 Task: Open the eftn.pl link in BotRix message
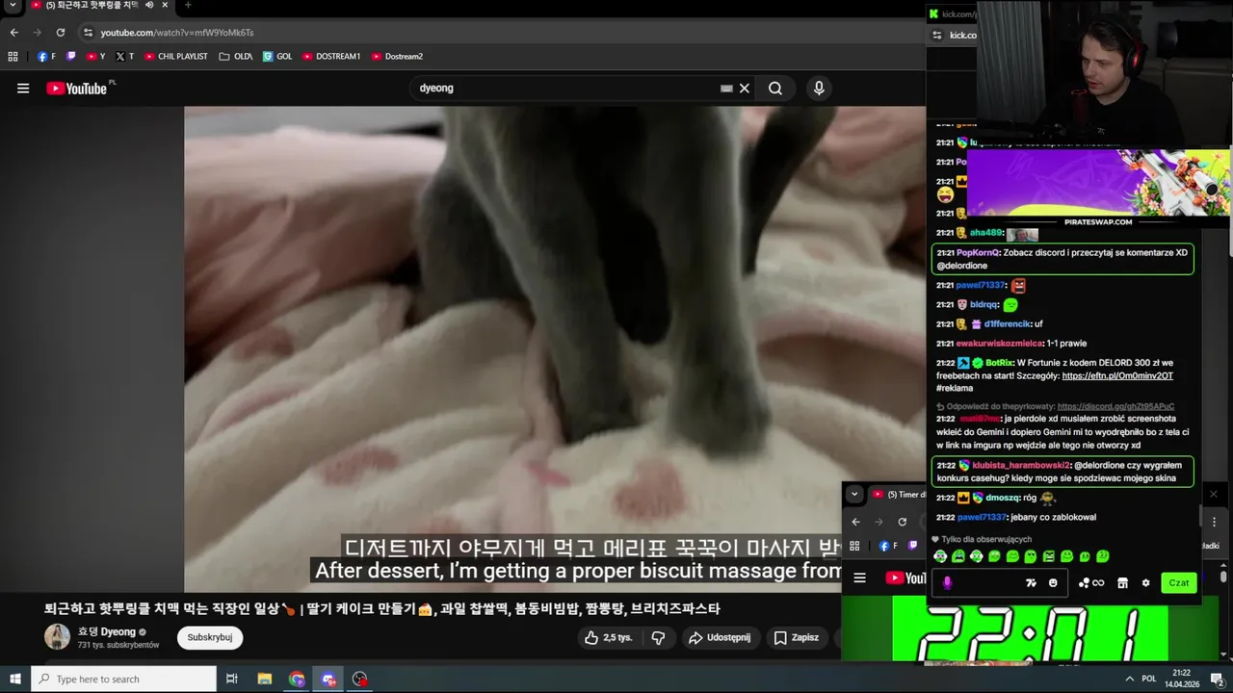[x=1117, y=375]
